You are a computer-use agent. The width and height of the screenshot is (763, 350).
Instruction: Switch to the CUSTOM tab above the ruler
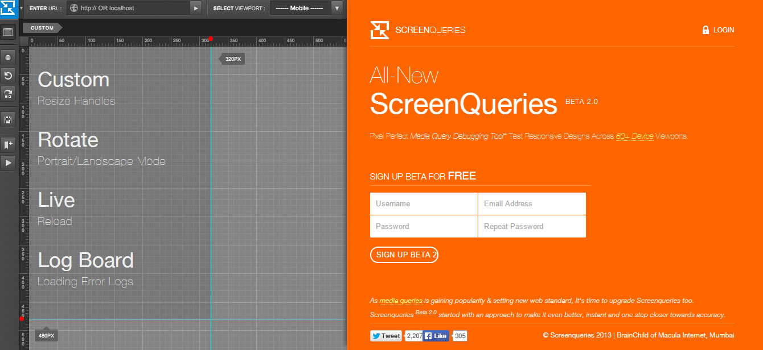coord(43,27)
